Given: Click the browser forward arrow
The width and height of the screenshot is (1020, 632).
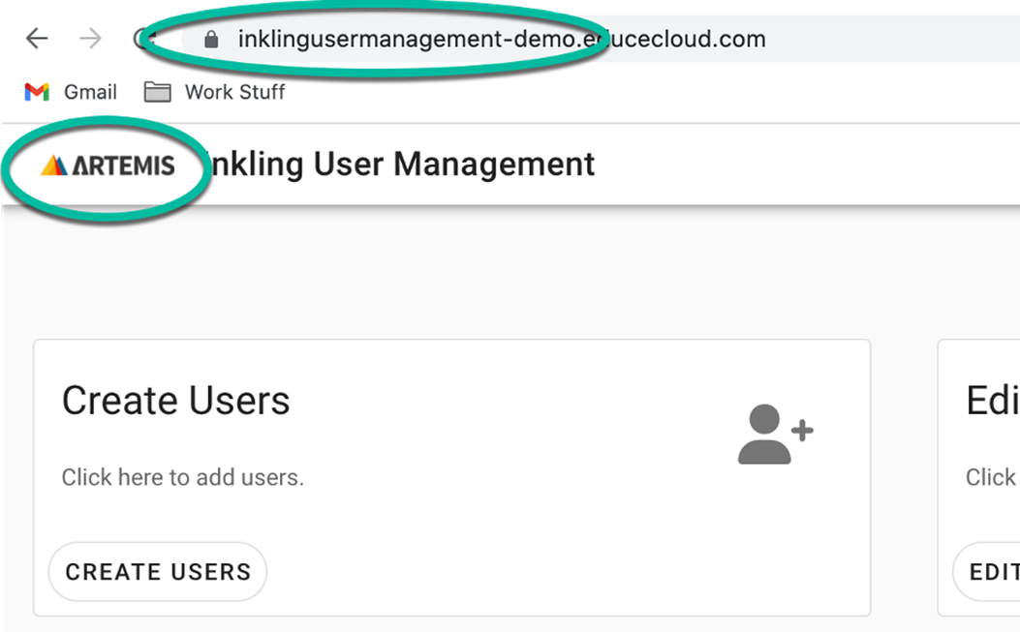Looking at the screenshot, I should pyautogui.click(x=90, y=39).
